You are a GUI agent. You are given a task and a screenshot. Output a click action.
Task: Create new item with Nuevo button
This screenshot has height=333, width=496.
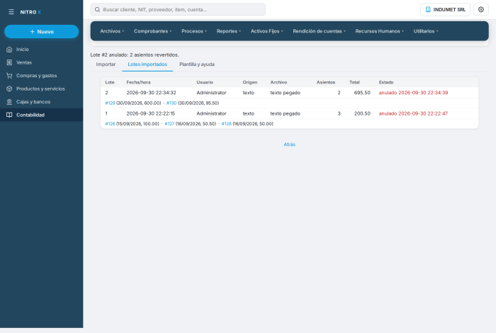[x=41, y=32]
